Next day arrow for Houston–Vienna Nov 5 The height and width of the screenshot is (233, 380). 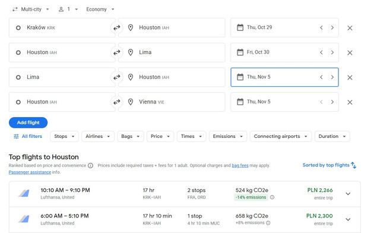click(332, 102)
